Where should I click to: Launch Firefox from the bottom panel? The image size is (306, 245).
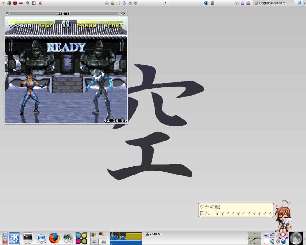pyautogui.click(x=54, y=238)
